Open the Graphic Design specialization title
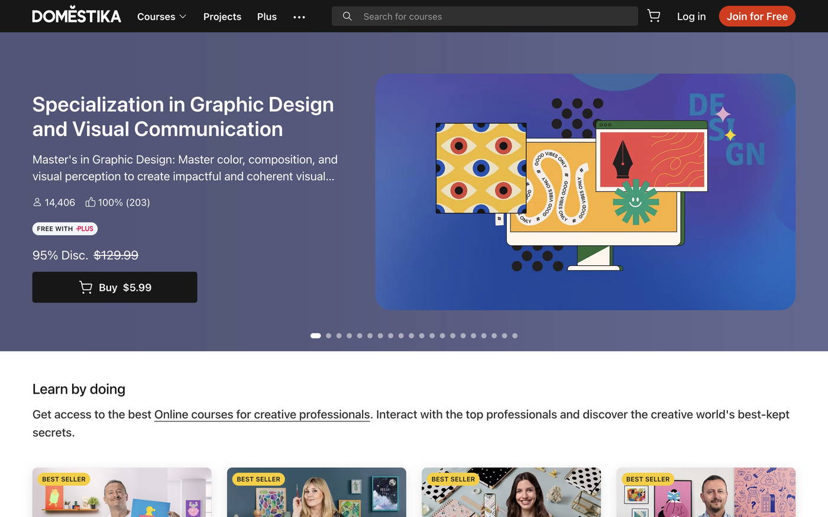The height and width of the screenshot is (517, 828). coord(183,116)
